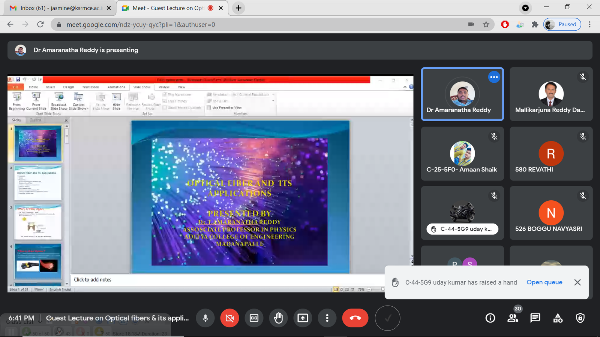This screenshot has width=600, height=337.
Task: Click File tab in presented PowerPoint
Action: coord(16,87)
